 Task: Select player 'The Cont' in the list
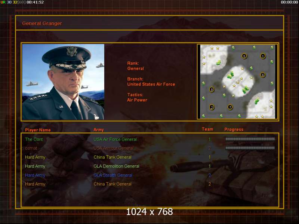coord(34,139)
